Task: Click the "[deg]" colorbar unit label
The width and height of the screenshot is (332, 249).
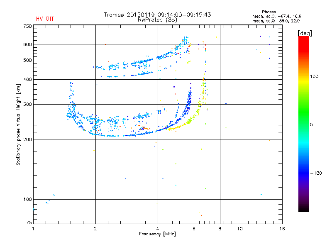Action: click(x=305, y=33)
